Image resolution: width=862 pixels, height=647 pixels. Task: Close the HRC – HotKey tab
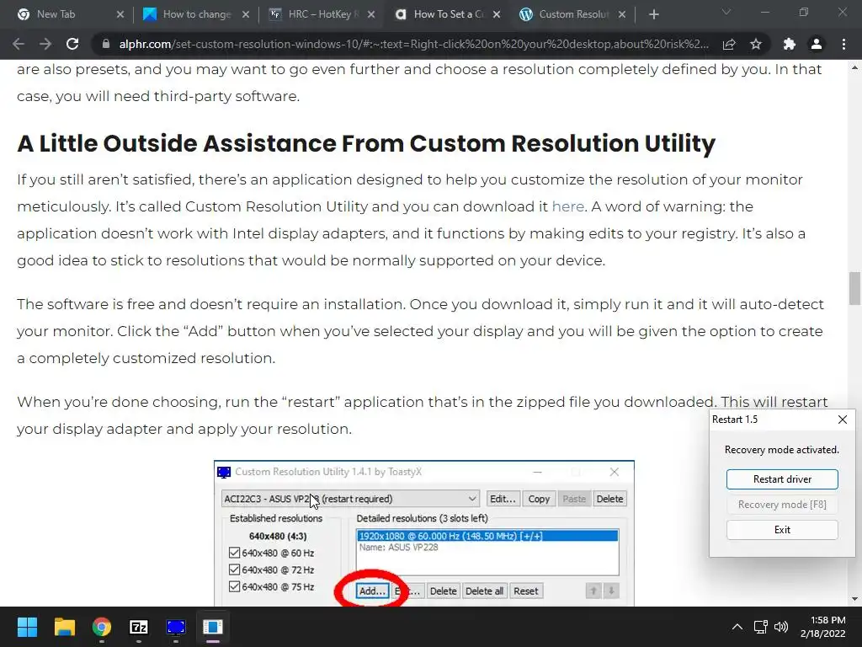[371, 14]
